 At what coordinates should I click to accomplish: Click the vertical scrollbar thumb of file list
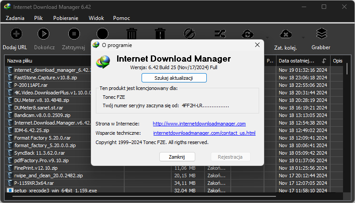tap(347, 69)
